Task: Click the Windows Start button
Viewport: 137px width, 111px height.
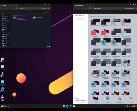Action: (x=64, y=106)
